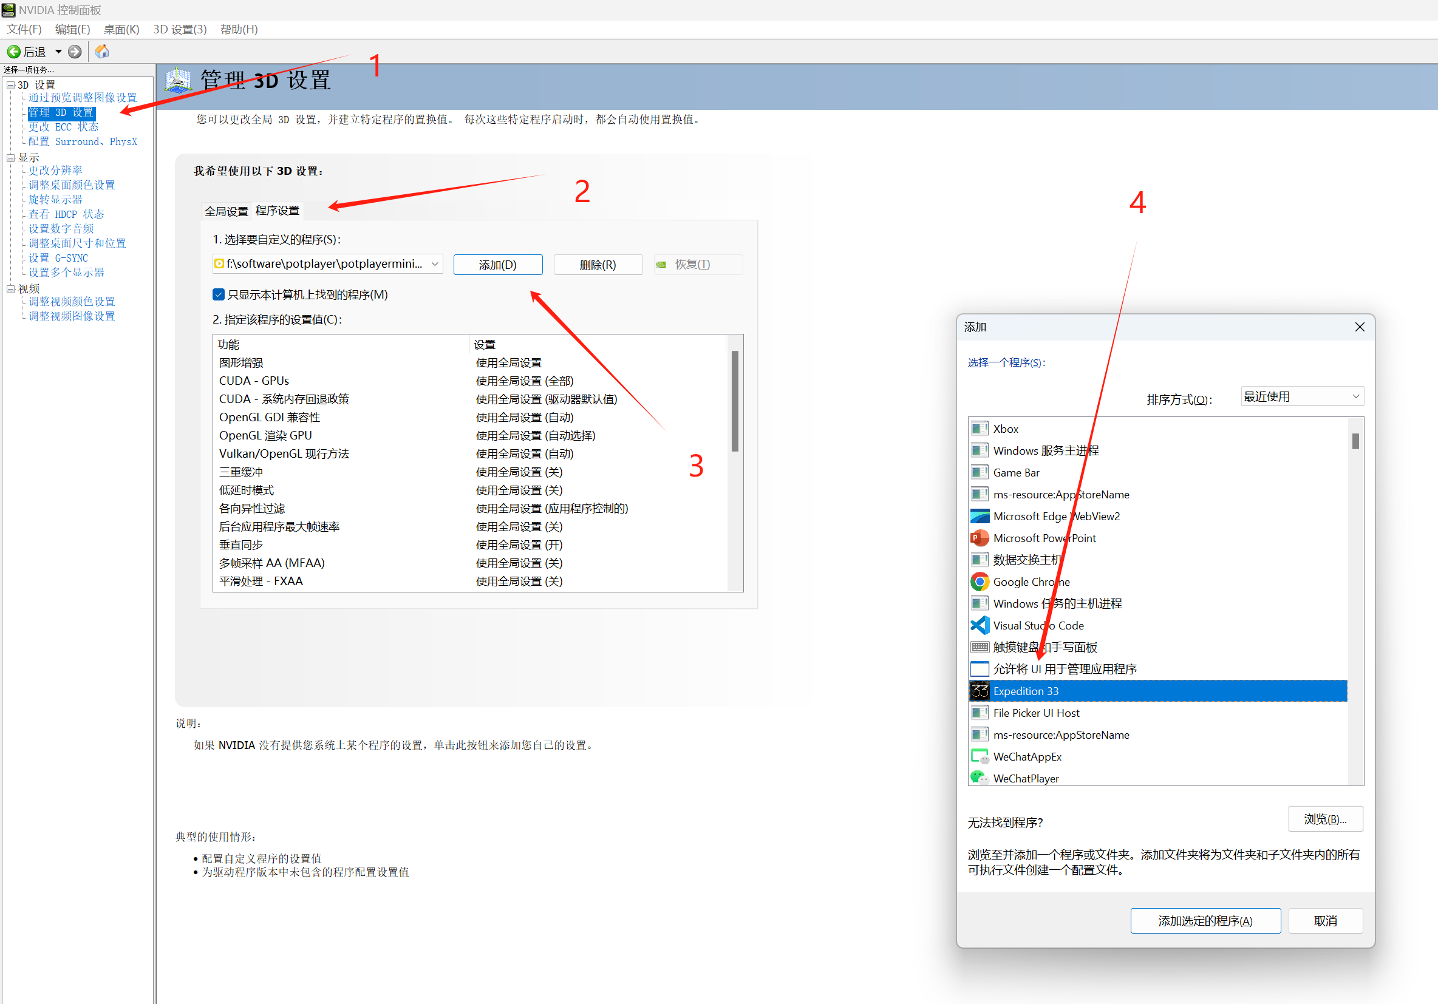
Task: Click the WeChatPlayer icon
Action: point(979,778)
